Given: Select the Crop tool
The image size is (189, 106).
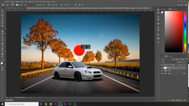Looking at the screenshot, I should coord(2,16).
